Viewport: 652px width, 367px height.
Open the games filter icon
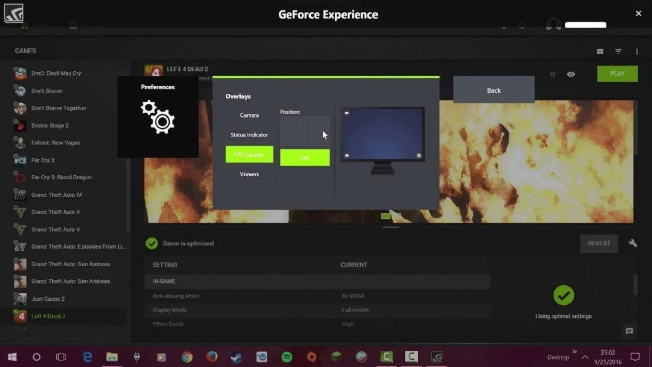[x=618, y=51]
